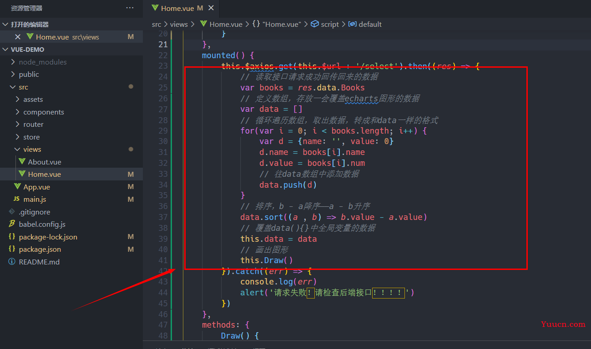The height and width of the screenshot is (349, 591).
Task: Click the git icon beside .gitignore
Action: pyautogui.click(x=12, y=212)
